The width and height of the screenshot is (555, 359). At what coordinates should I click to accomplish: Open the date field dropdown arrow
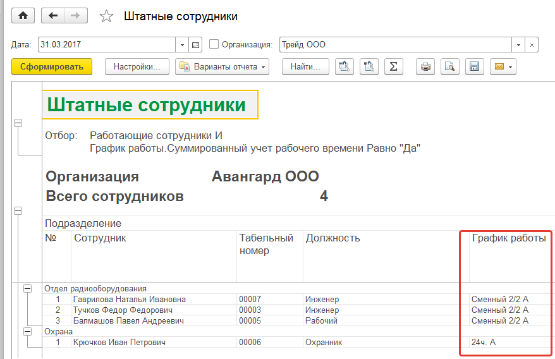pyautogui.click(x=183, y=45)
